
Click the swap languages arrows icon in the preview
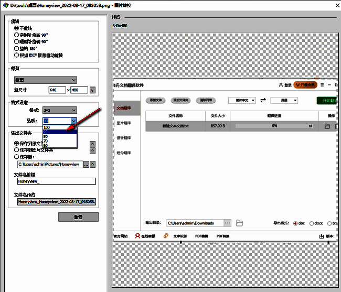point(263,100)
